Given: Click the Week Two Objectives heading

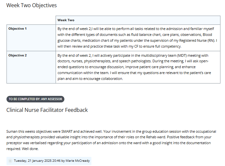Looking at the screenshot, I should tap(32, 5).
